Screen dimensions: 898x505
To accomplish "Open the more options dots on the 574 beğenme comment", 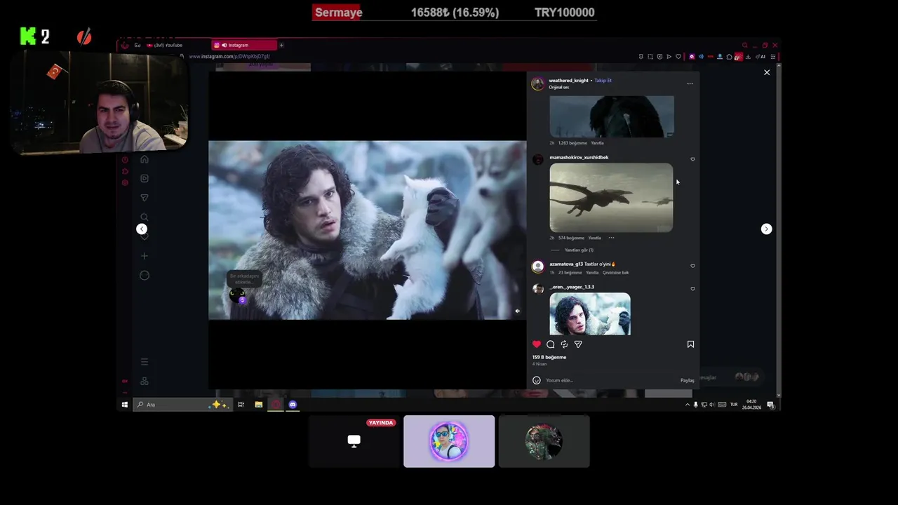I will 611,238.
